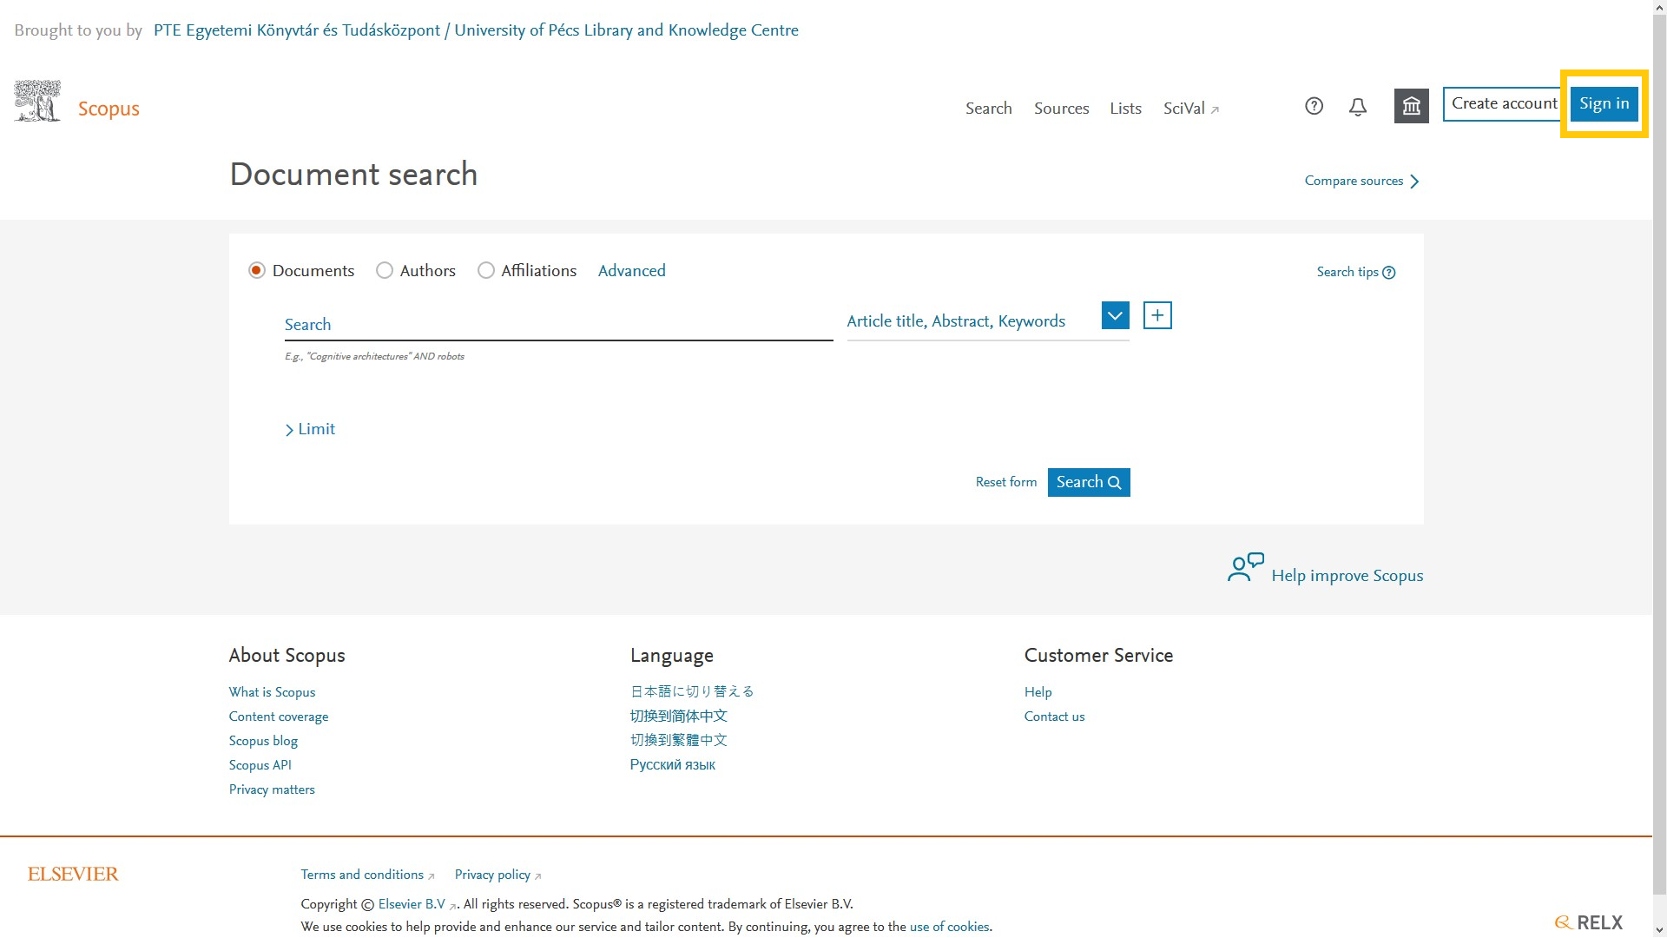Screen dimensions: 1667x938
Task: Switch language to Japanese
Action: click(x=692, y=691)
